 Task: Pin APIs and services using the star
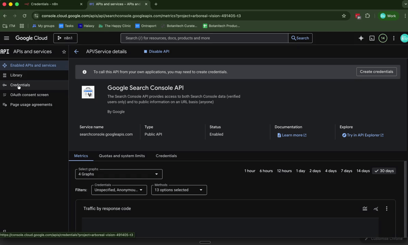coord(64,52)
